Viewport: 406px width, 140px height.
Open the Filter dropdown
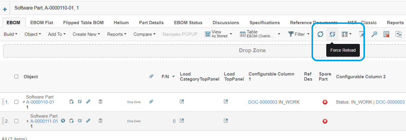(x=299, y=34)
